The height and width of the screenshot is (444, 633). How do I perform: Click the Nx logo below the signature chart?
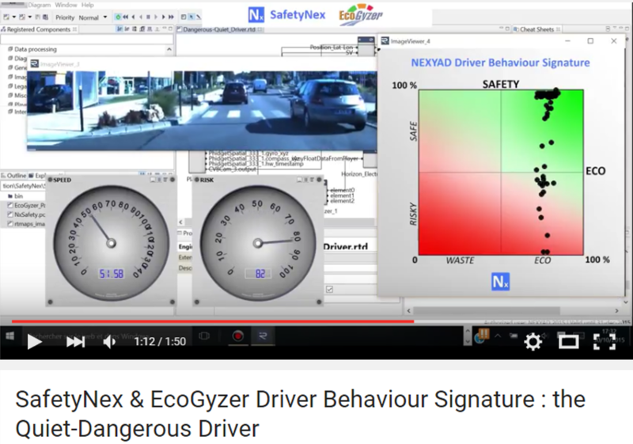click(x=500, y=282)
